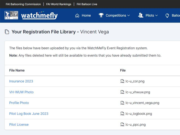Click PNG icon beside lc-u_vincent_vega.png

click(122, 103)
